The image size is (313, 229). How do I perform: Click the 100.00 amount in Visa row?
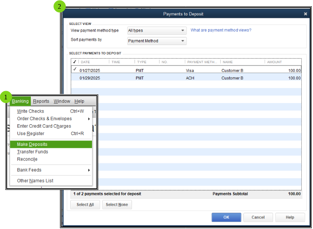click(294, 71)
